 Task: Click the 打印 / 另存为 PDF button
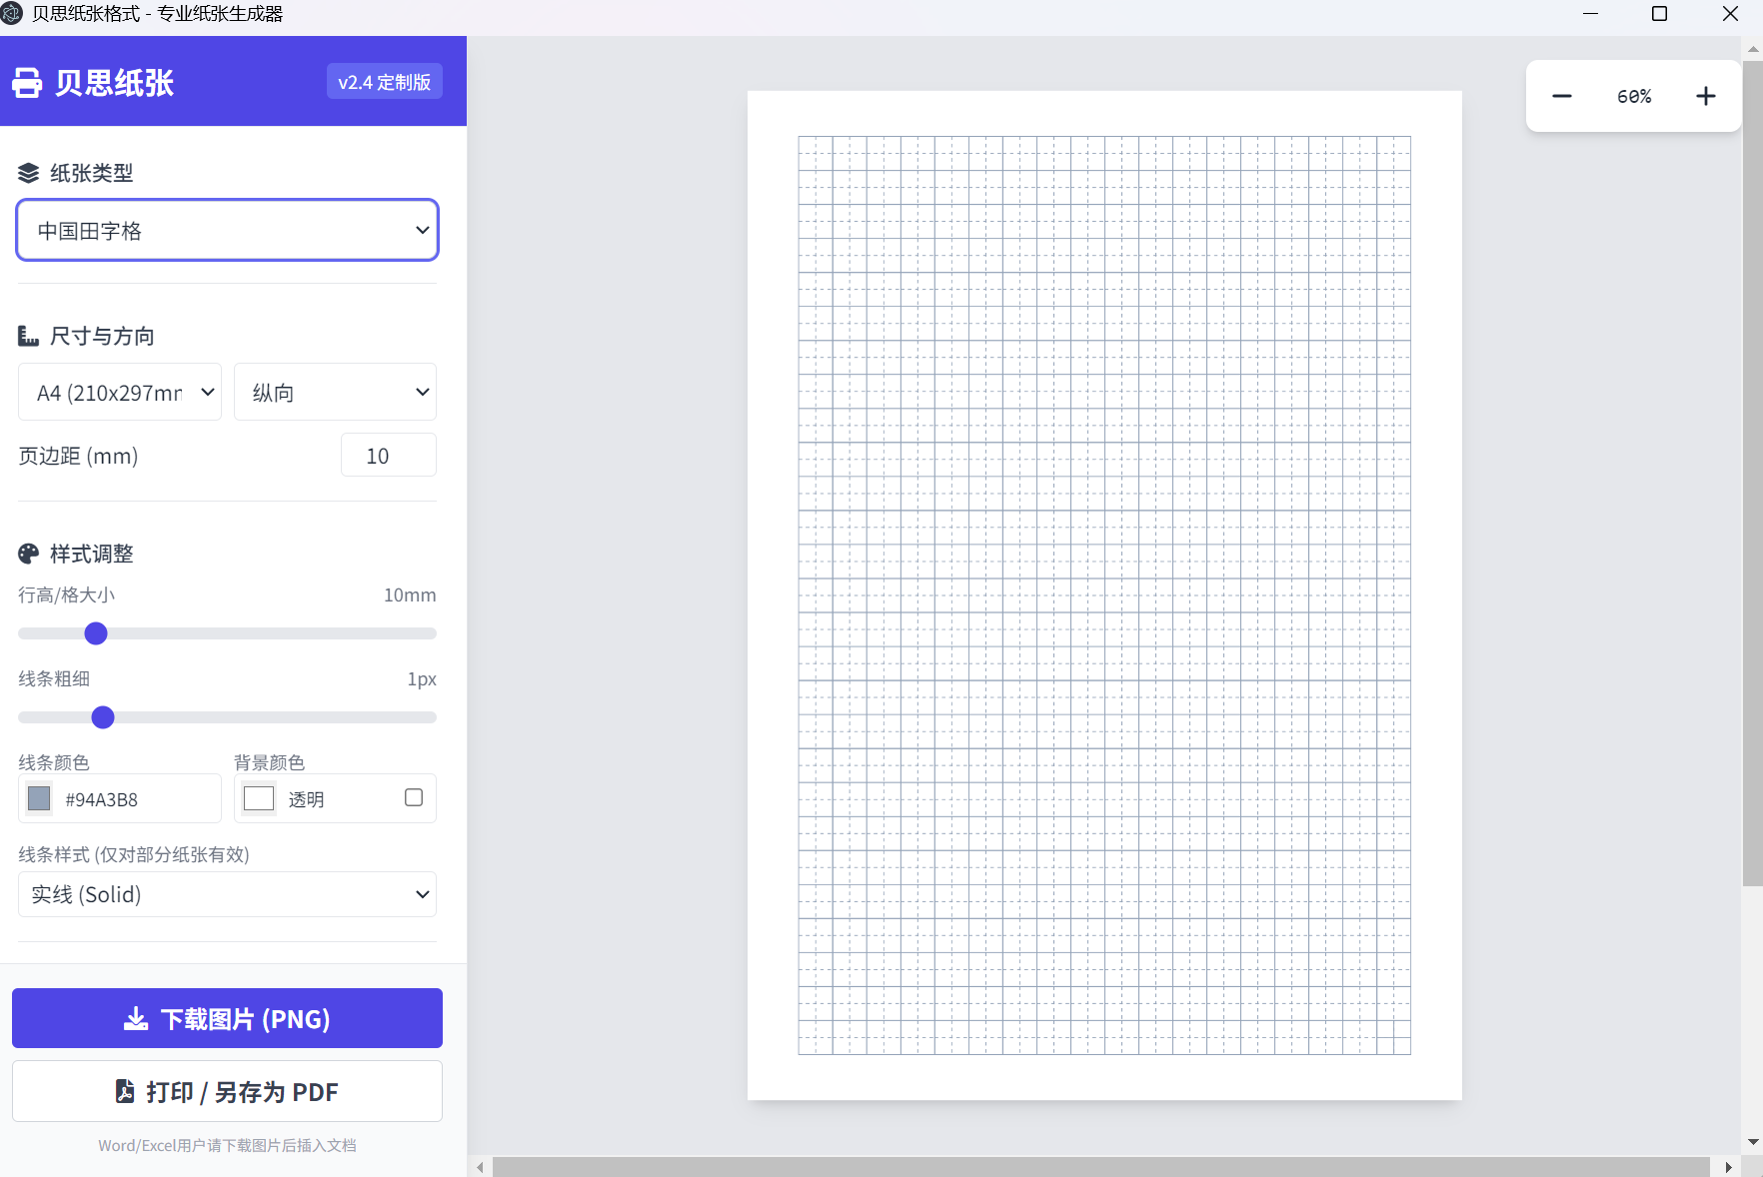(227, 1091)
